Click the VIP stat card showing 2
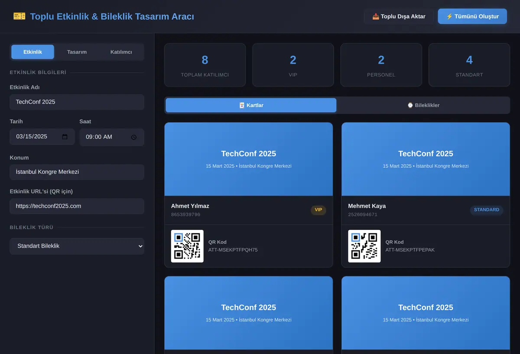 293,65
